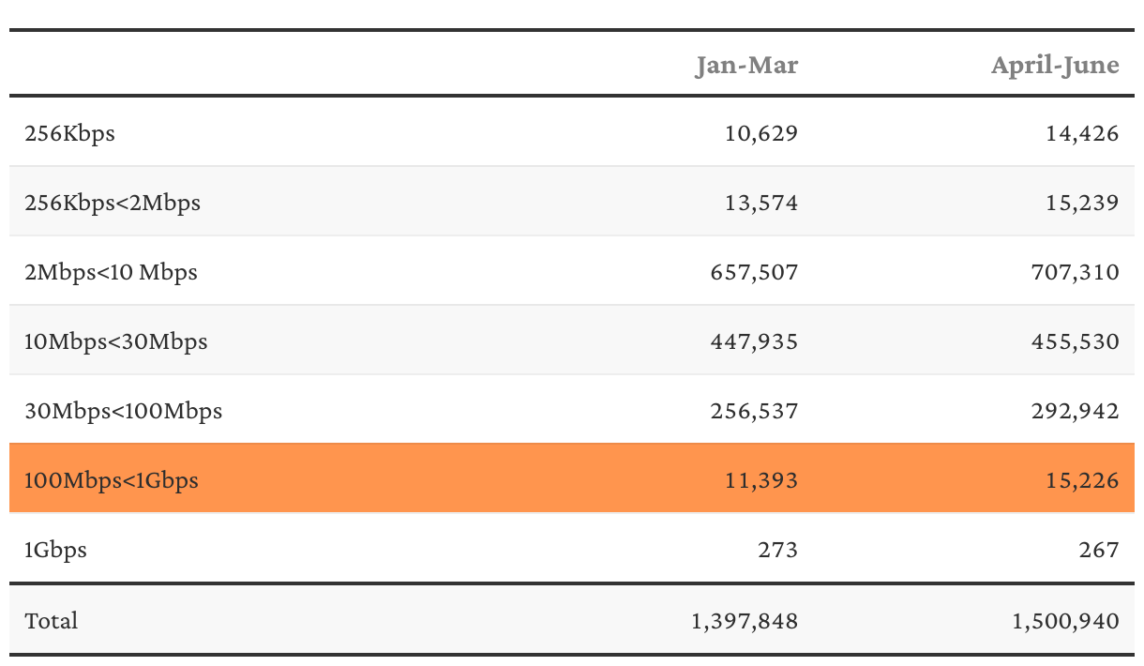1144x666 pixels.
Task: Click the cell with value 447,935
Action: pyautogui.click(x=754, y=341)
